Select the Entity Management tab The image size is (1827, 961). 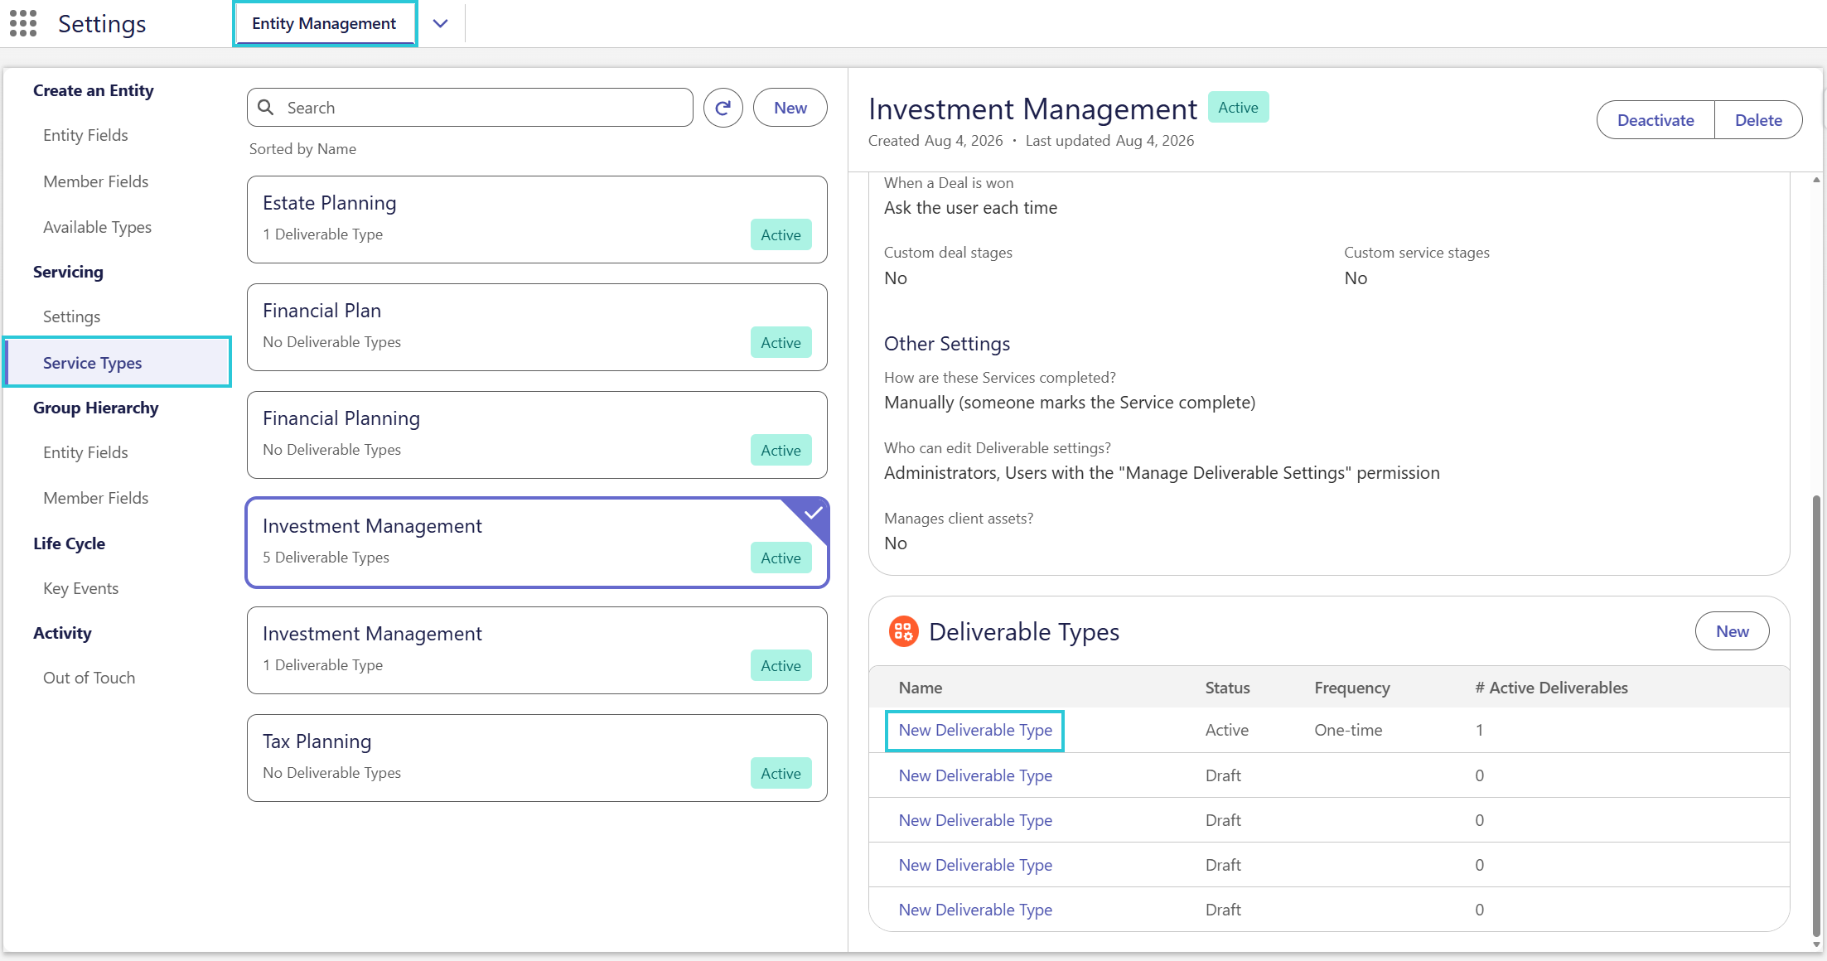[x=324, y=23]
